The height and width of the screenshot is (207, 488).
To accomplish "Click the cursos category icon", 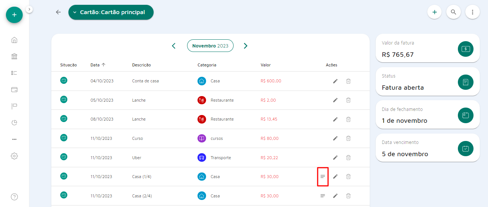I will 202,138.
